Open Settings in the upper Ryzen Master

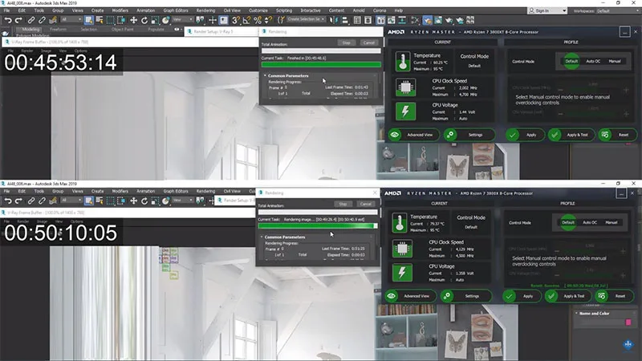click(469, 135)
